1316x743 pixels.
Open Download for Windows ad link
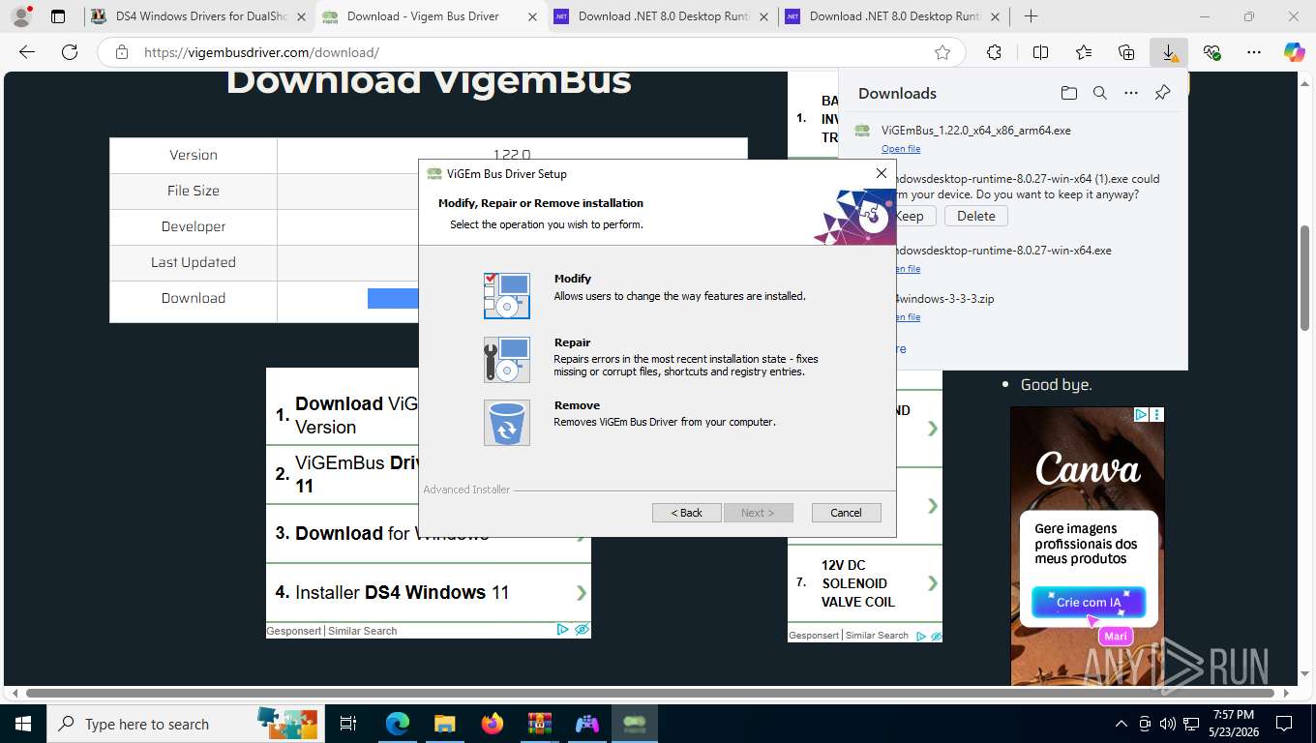[x=429, y=533]
